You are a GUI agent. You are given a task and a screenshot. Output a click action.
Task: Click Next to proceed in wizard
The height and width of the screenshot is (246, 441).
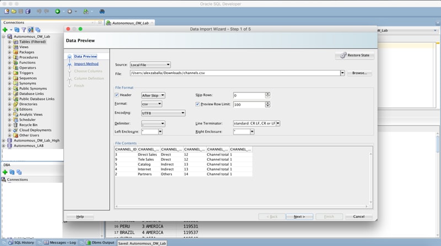click(299, 217)
